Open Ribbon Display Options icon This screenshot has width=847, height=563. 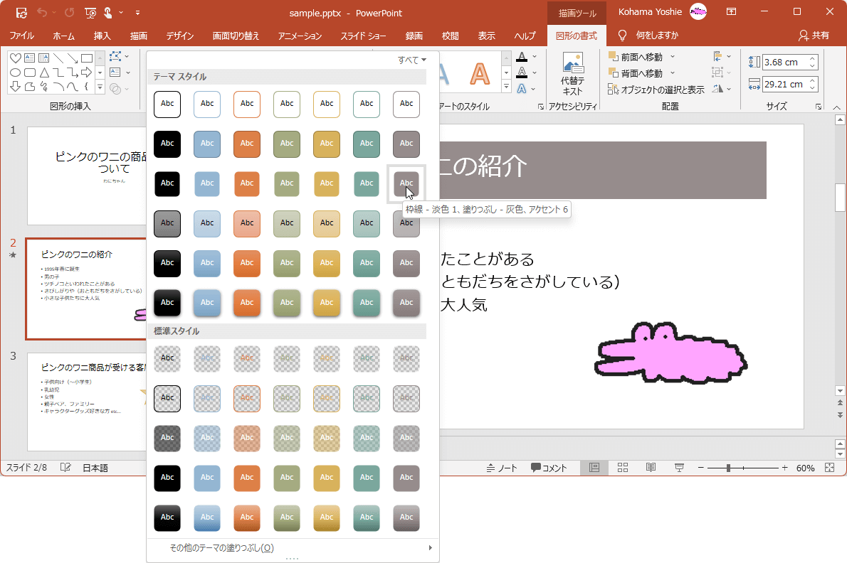731,11
